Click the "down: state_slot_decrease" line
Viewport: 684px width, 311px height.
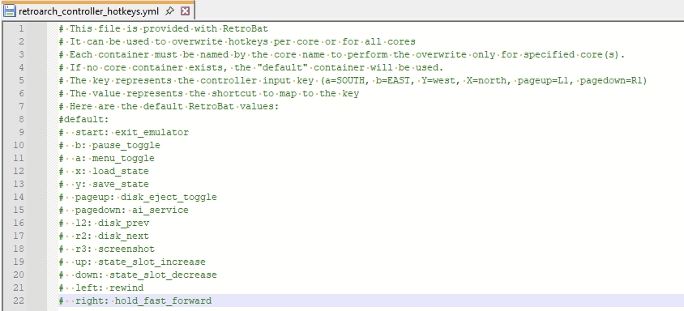[138, 275]
